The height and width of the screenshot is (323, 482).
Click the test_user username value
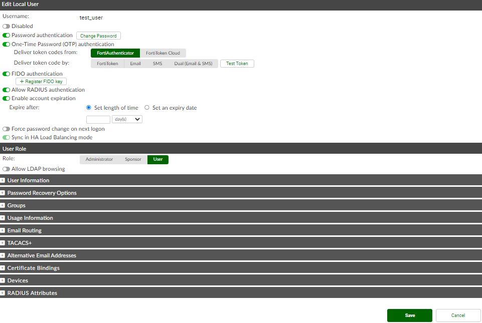[91, 18]
